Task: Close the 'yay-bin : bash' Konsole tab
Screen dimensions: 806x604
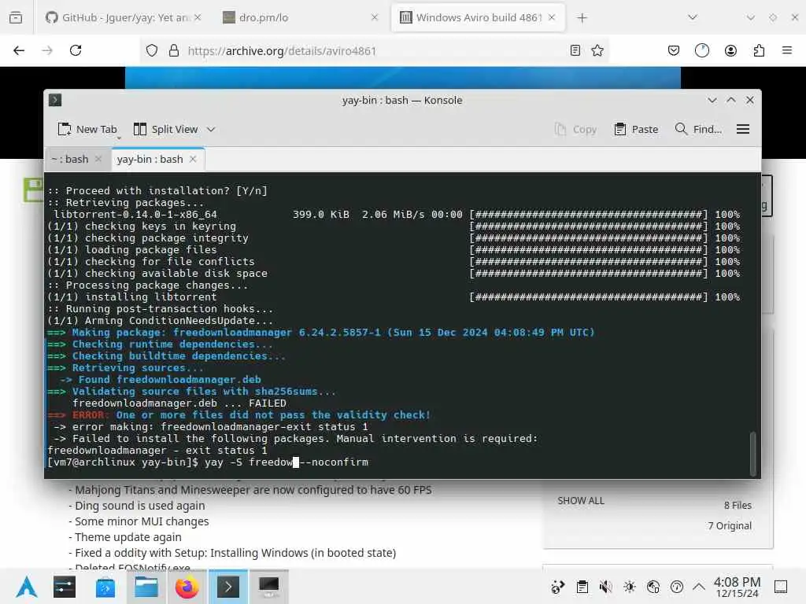Action: click(193, 159)
